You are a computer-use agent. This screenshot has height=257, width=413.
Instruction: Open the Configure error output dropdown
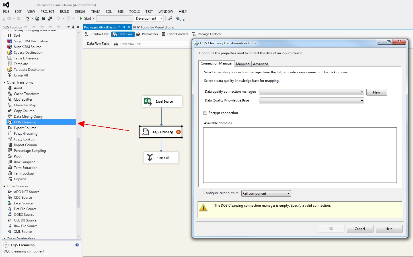pyautogui.click(x=288, y=194)
